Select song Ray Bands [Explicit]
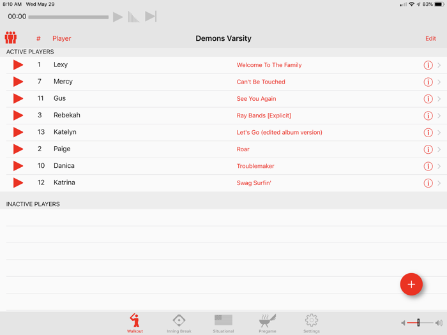Screen dimensions: 447x335 point(264,115)
